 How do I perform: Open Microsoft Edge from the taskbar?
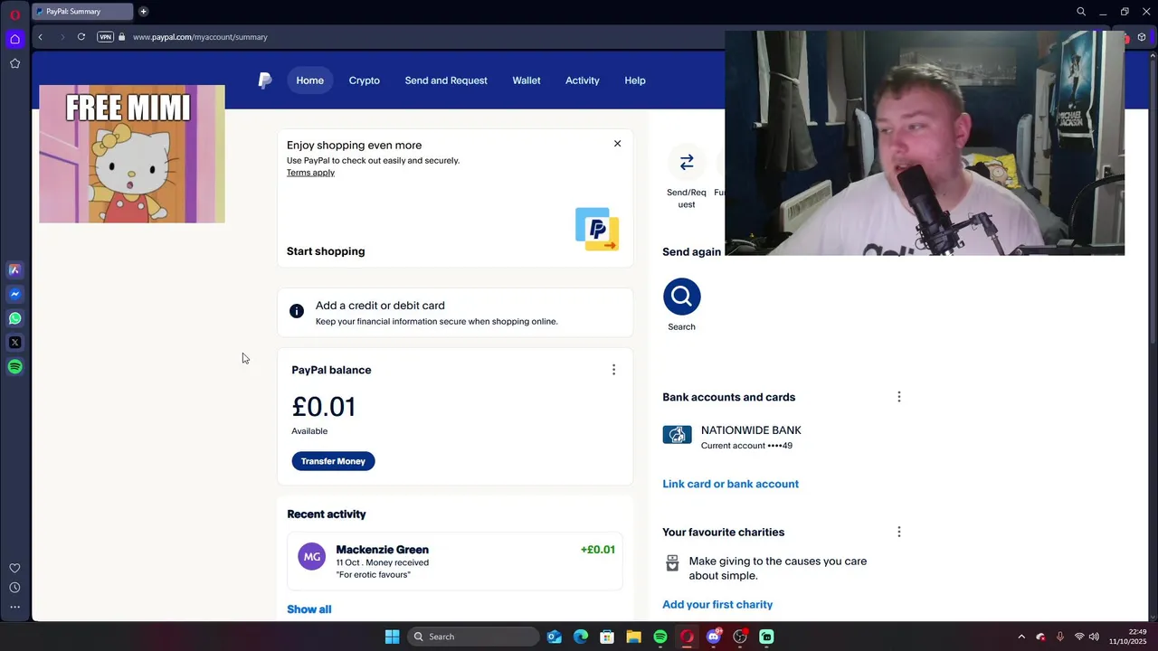581,637
